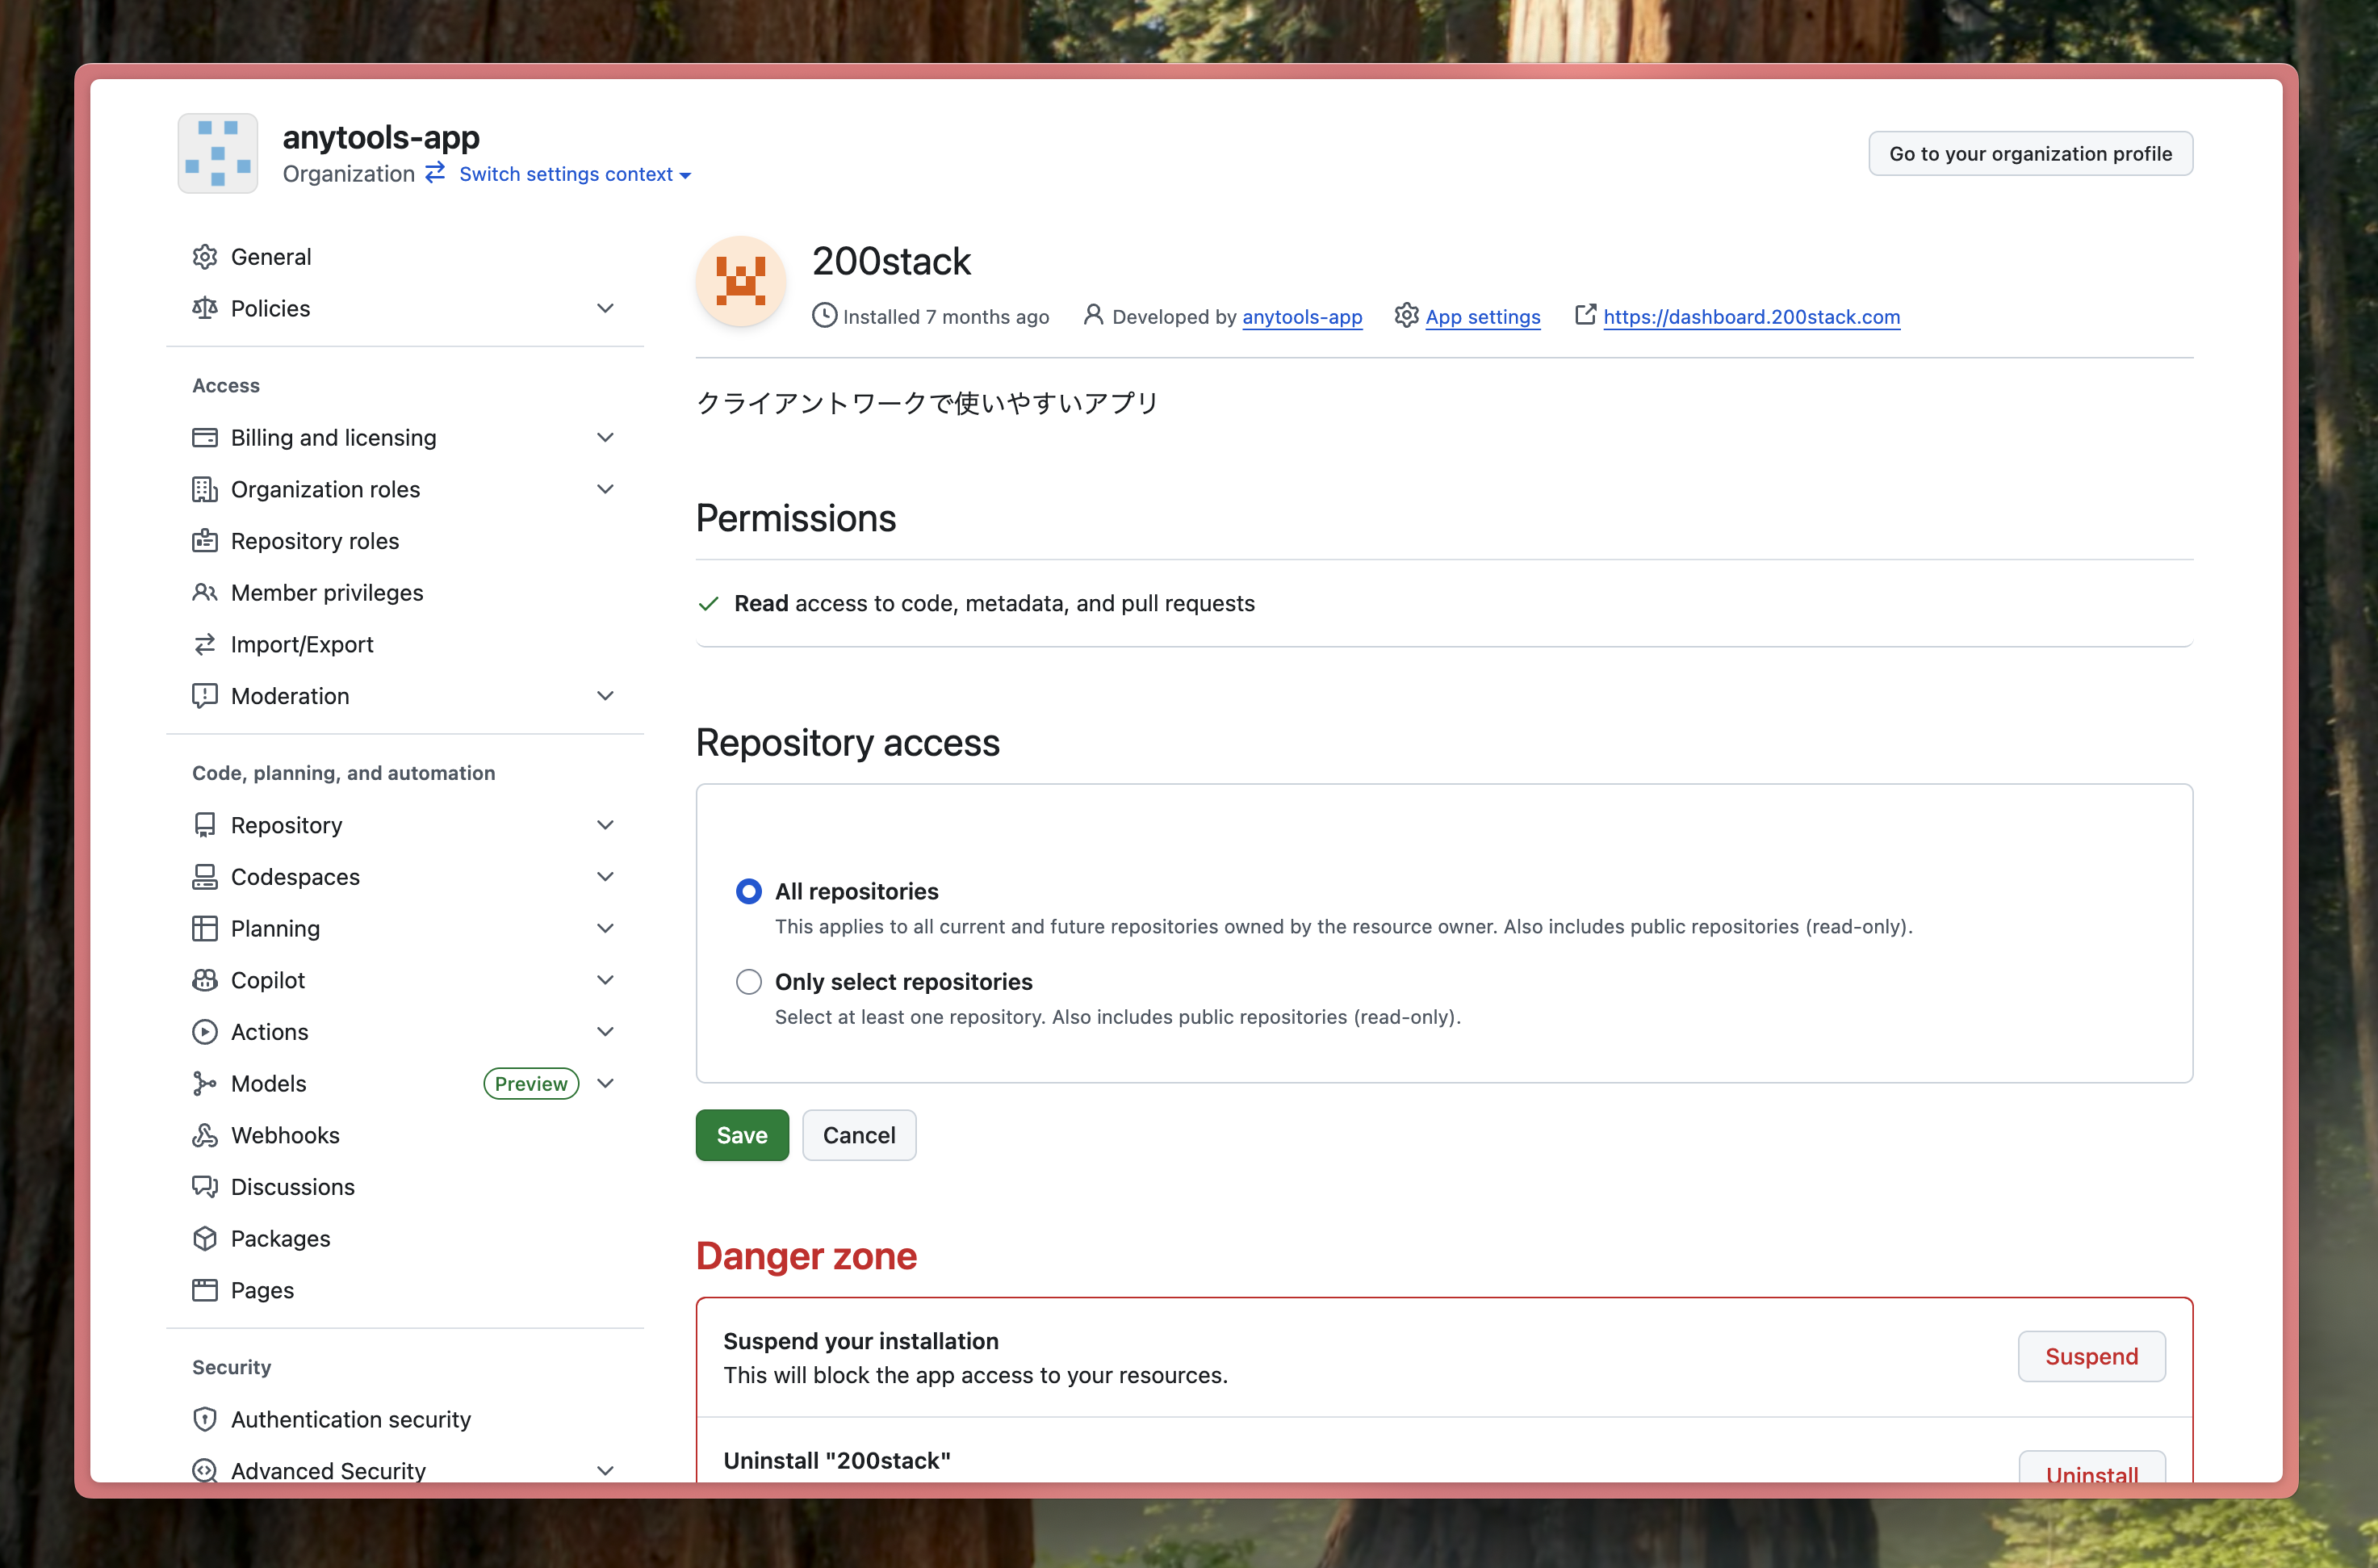Click the anytools-app organization avatar
The image size is (2378, 1568).
click(218, 153)
